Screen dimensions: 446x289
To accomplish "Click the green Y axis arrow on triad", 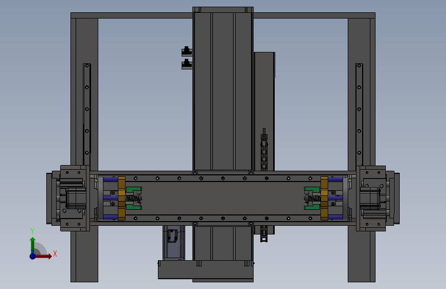I will pos(33,245).
